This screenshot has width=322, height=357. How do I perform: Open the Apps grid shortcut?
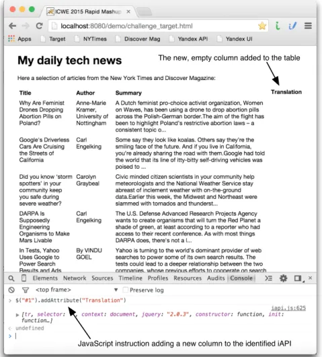19,39
